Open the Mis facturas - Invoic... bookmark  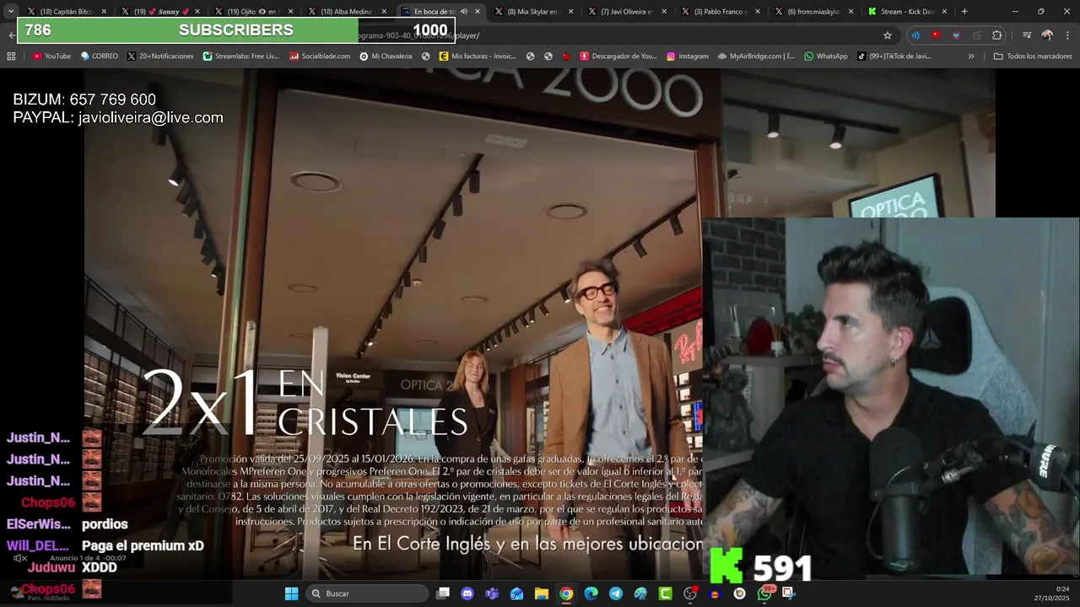478,56
